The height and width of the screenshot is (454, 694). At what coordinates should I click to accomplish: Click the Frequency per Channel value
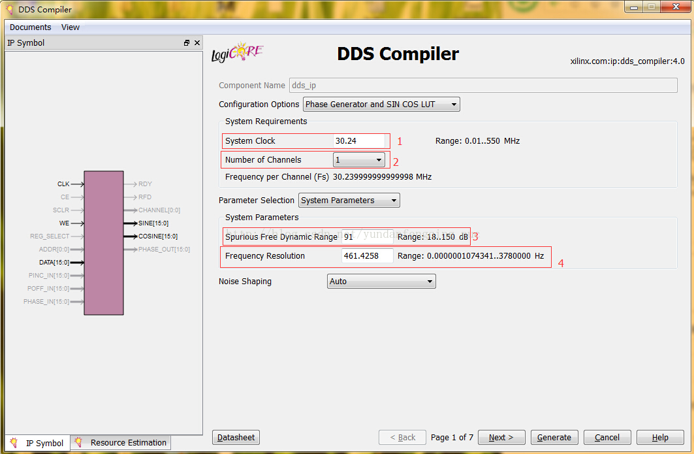click(382, 177)
